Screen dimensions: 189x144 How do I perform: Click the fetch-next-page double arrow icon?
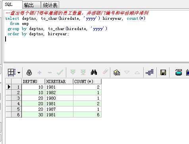coord(73,72)
